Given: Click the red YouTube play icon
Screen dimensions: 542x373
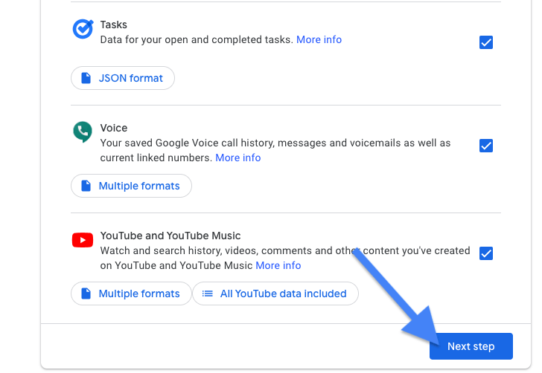Looking at the screenshot, I should pyautogui.click(x=83, y=240).
